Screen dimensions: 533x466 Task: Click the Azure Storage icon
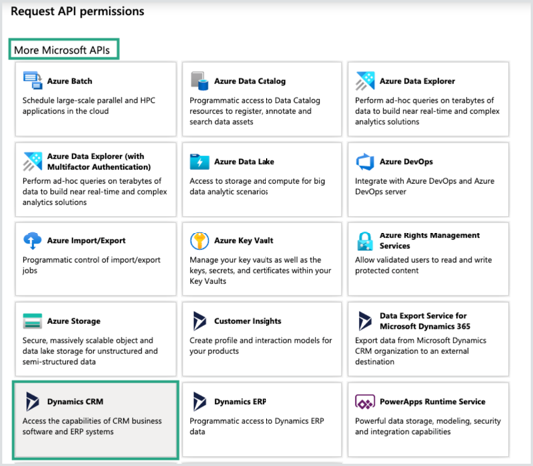[x=32, y=321]
